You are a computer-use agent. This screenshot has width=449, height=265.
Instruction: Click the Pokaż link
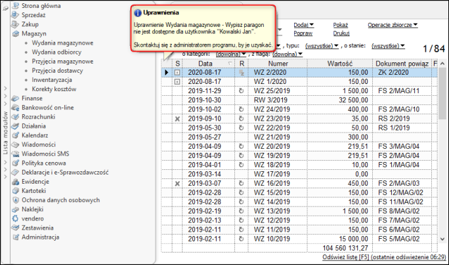(x=341, y=25)
